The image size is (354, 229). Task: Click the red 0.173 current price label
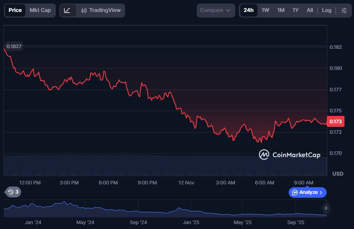pos(335,122)
